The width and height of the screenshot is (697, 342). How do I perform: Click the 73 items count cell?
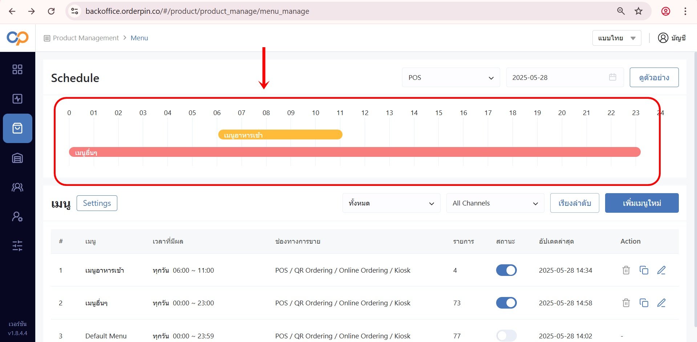click(457, 303)
